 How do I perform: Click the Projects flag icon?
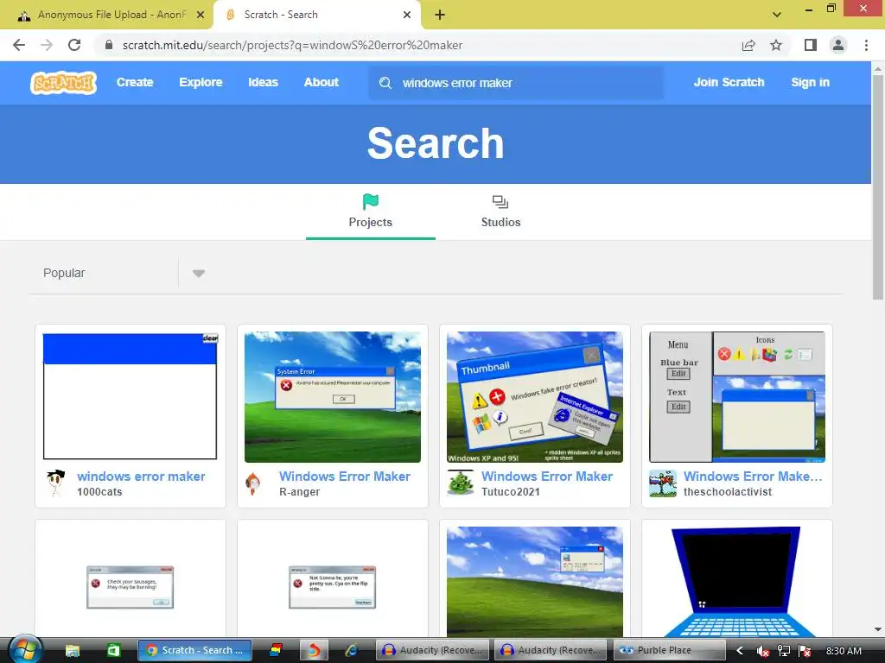click(x=370, y=201)
